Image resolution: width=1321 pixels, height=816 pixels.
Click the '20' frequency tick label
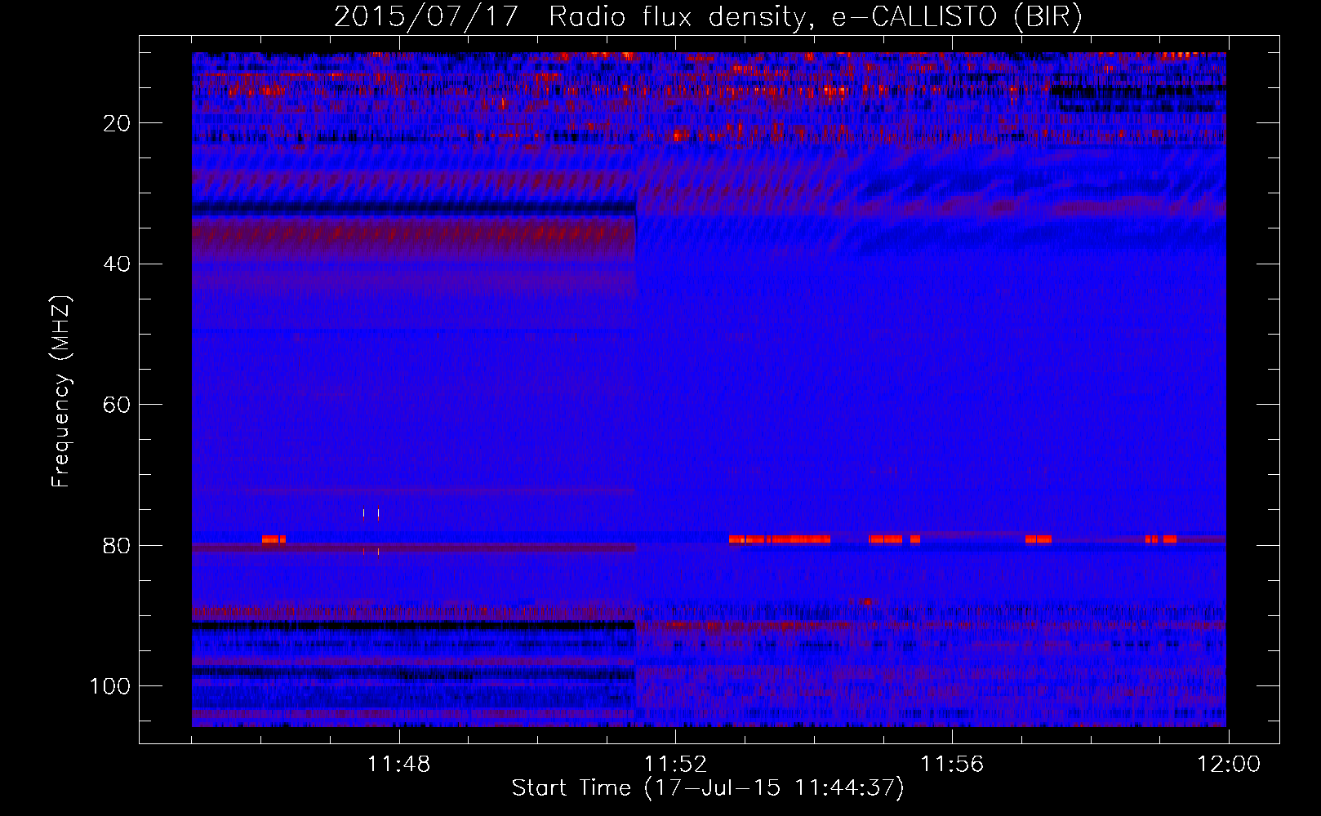[x=118, y=123]
